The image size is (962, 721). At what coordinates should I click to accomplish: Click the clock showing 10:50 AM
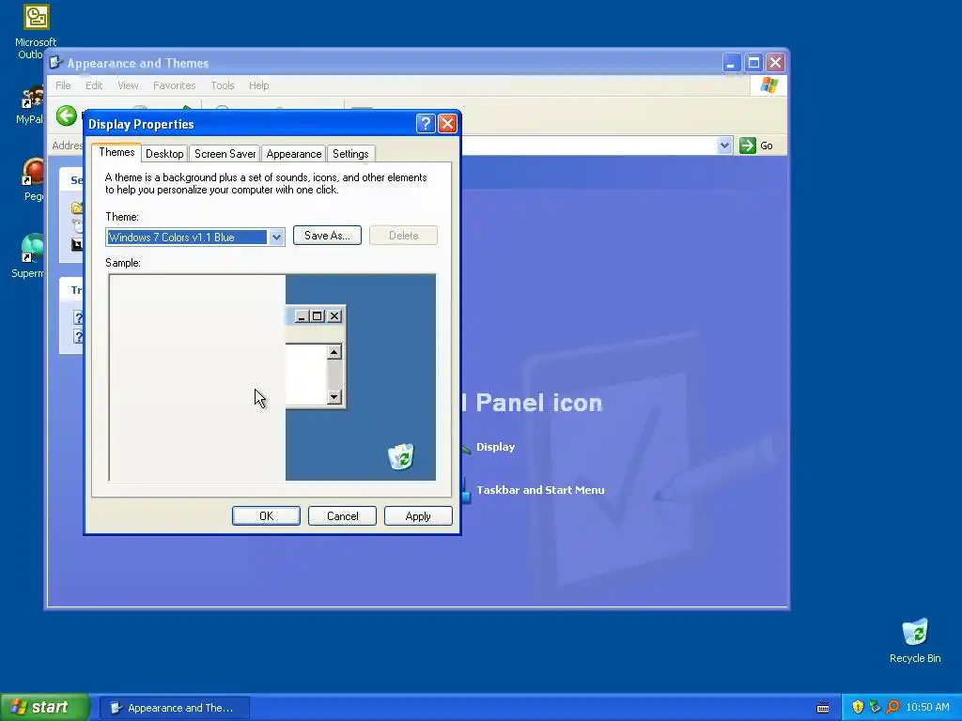pyautogui.click(x=927, y=707)
